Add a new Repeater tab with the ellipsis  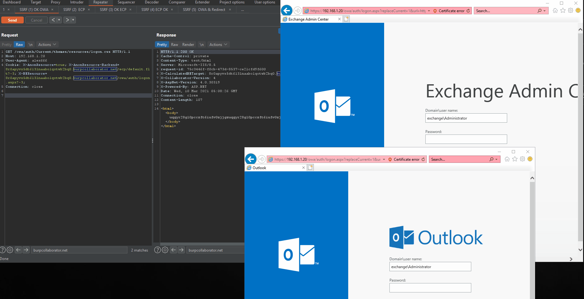pyautogui.click(x=242, y=10)
